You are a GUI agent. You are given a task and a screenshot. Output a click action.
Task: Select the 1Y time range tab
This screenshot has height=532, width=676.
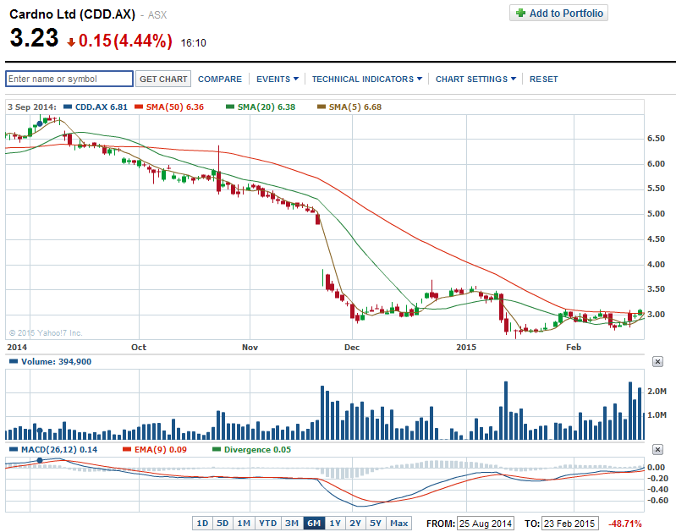click(335, 523)
